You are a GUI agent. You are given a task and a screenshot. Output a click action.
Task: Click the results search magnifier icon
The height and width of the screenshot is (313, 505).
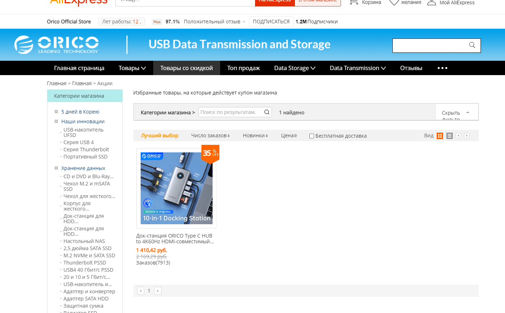tap(267, 112)
